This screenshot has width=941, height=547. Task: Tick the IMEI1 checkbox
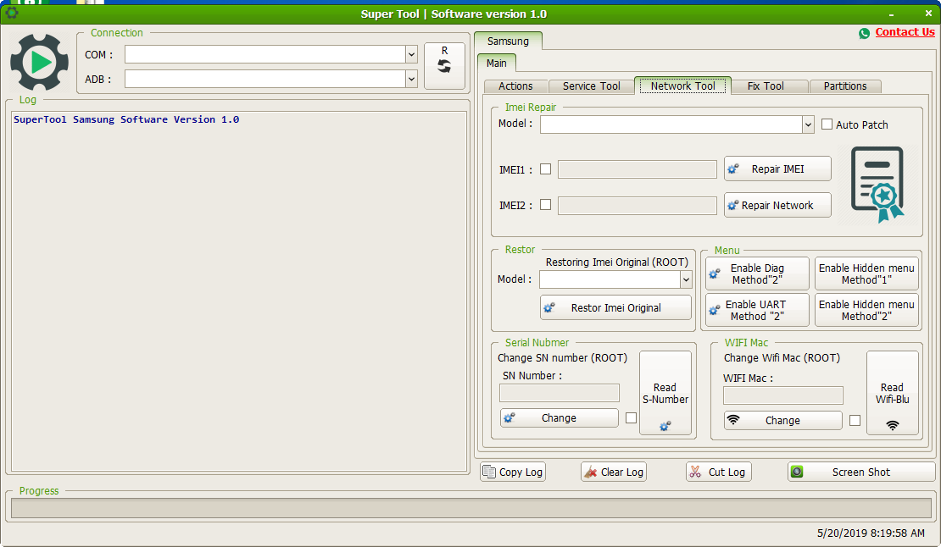click(546, 169)
